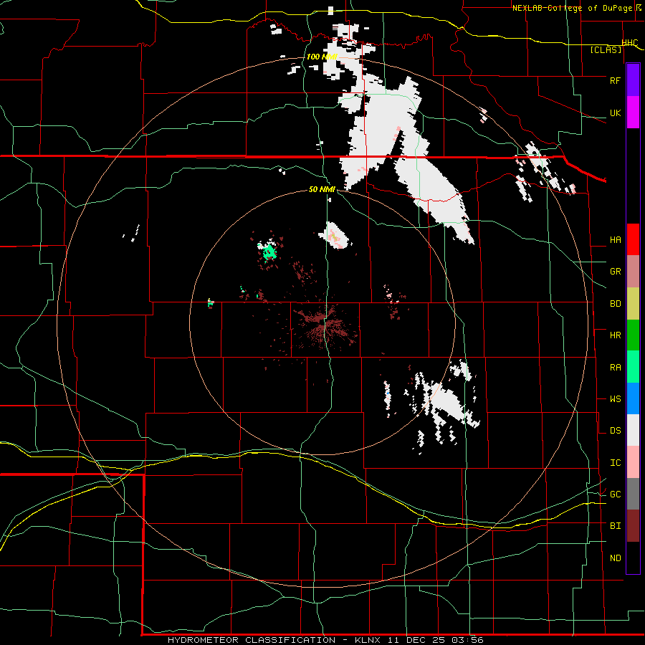Screen dimensions: 645x645
Task: Click the 11 DEC 25 date text
Action: [x=416, y=640]
